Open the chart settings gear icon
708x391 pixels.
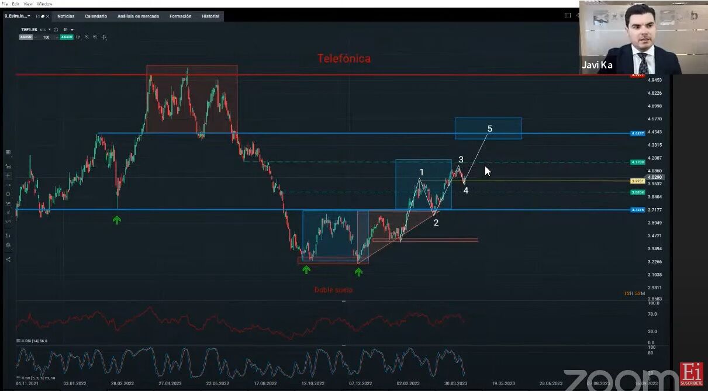pyautogui.click(x=8, y=245)
